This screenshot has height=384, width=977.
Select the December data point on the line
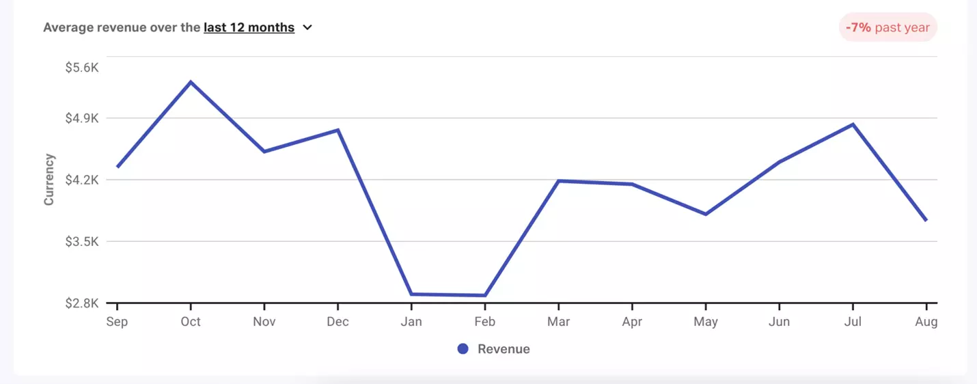(x=338, y=130)
